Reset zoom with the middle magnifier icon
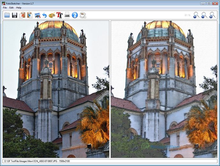 tap(204, 15)
